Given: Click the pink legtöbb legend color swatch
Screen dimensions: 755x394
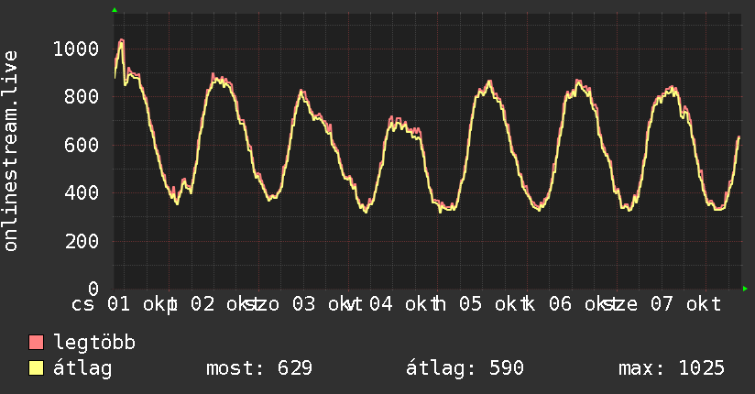Looking at the screenshot, I should coord(36,343).
